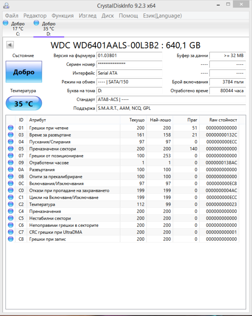Open the Език(Language) menu
The image size is (252, 316).
(x=163, y=16)
